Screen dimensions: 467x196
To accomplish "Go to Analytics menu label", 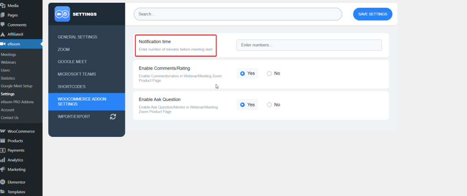I will pyautogui.click(x=15, y=160).
